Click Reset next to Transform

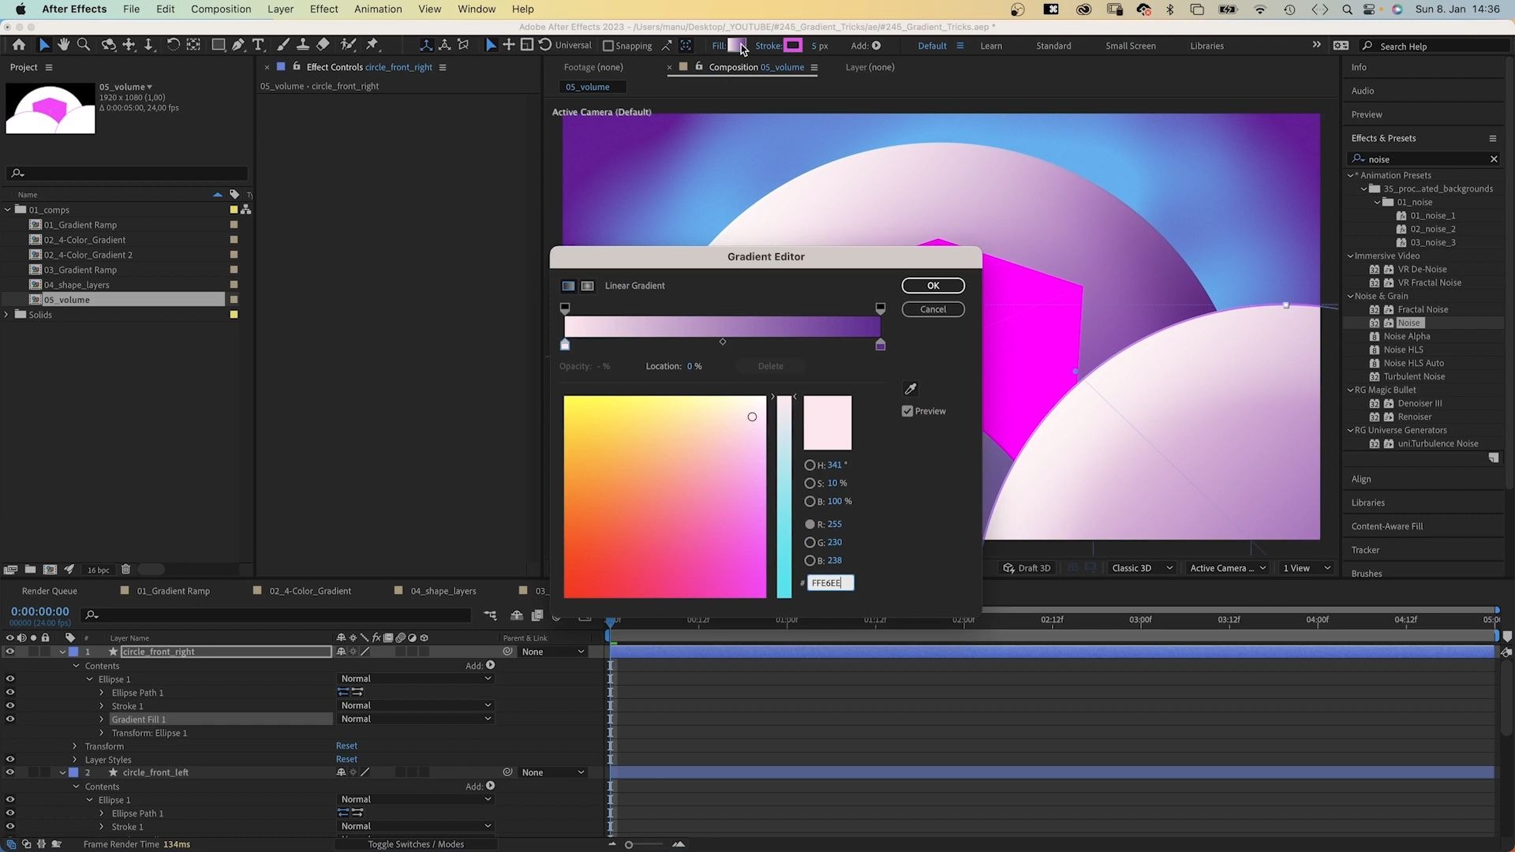coord(346,746)
